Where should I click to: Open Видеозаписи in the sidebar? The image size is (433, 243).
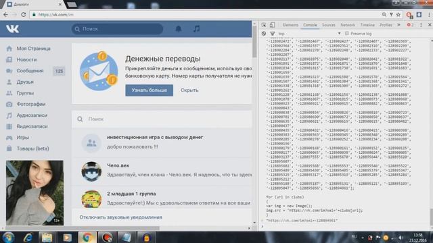pyautogui.click(x=32, y=126)
